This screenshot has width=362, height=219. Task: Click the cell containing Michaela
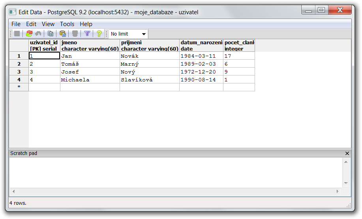[90, 79]
